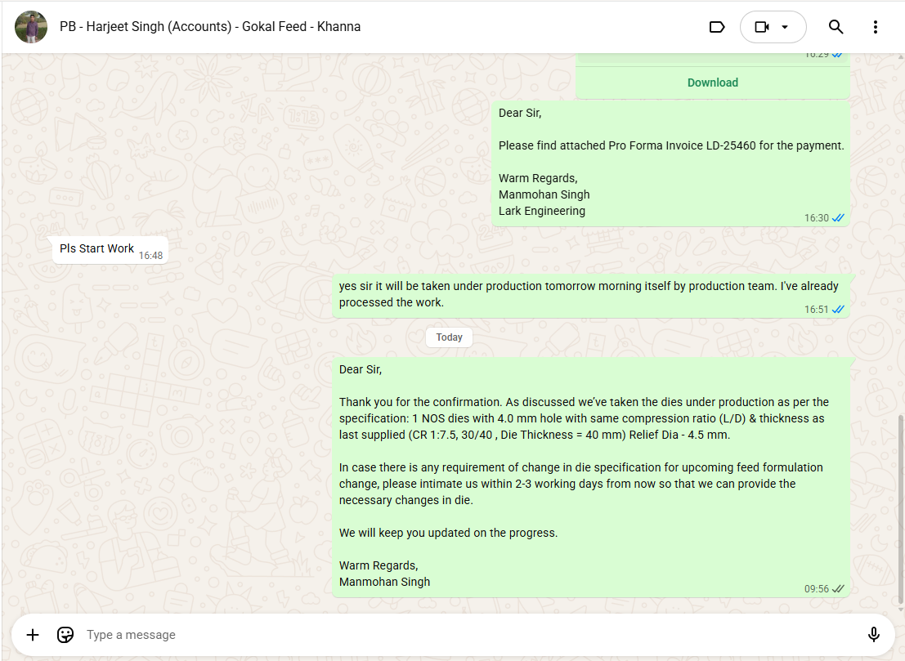Select the 'Pls Start Work' message bubble
The image size is (905, 661).
point(97,248)
